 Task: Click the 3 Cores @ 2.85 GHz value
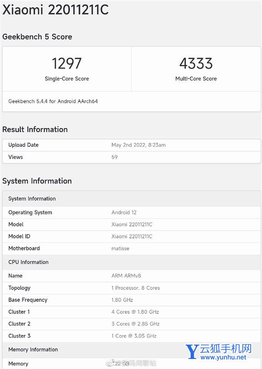(x=135, y=324)
